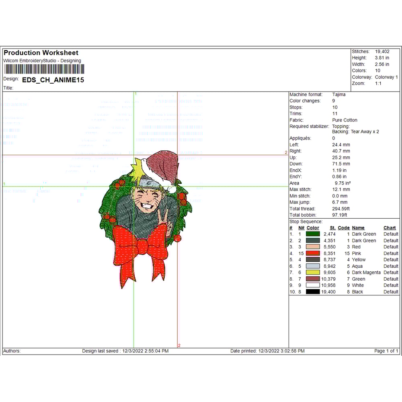The image size is (402, 402).
Task: Click the Color column header in Stop Sequence
Action: pyautogui.click(x=313, y=228)
